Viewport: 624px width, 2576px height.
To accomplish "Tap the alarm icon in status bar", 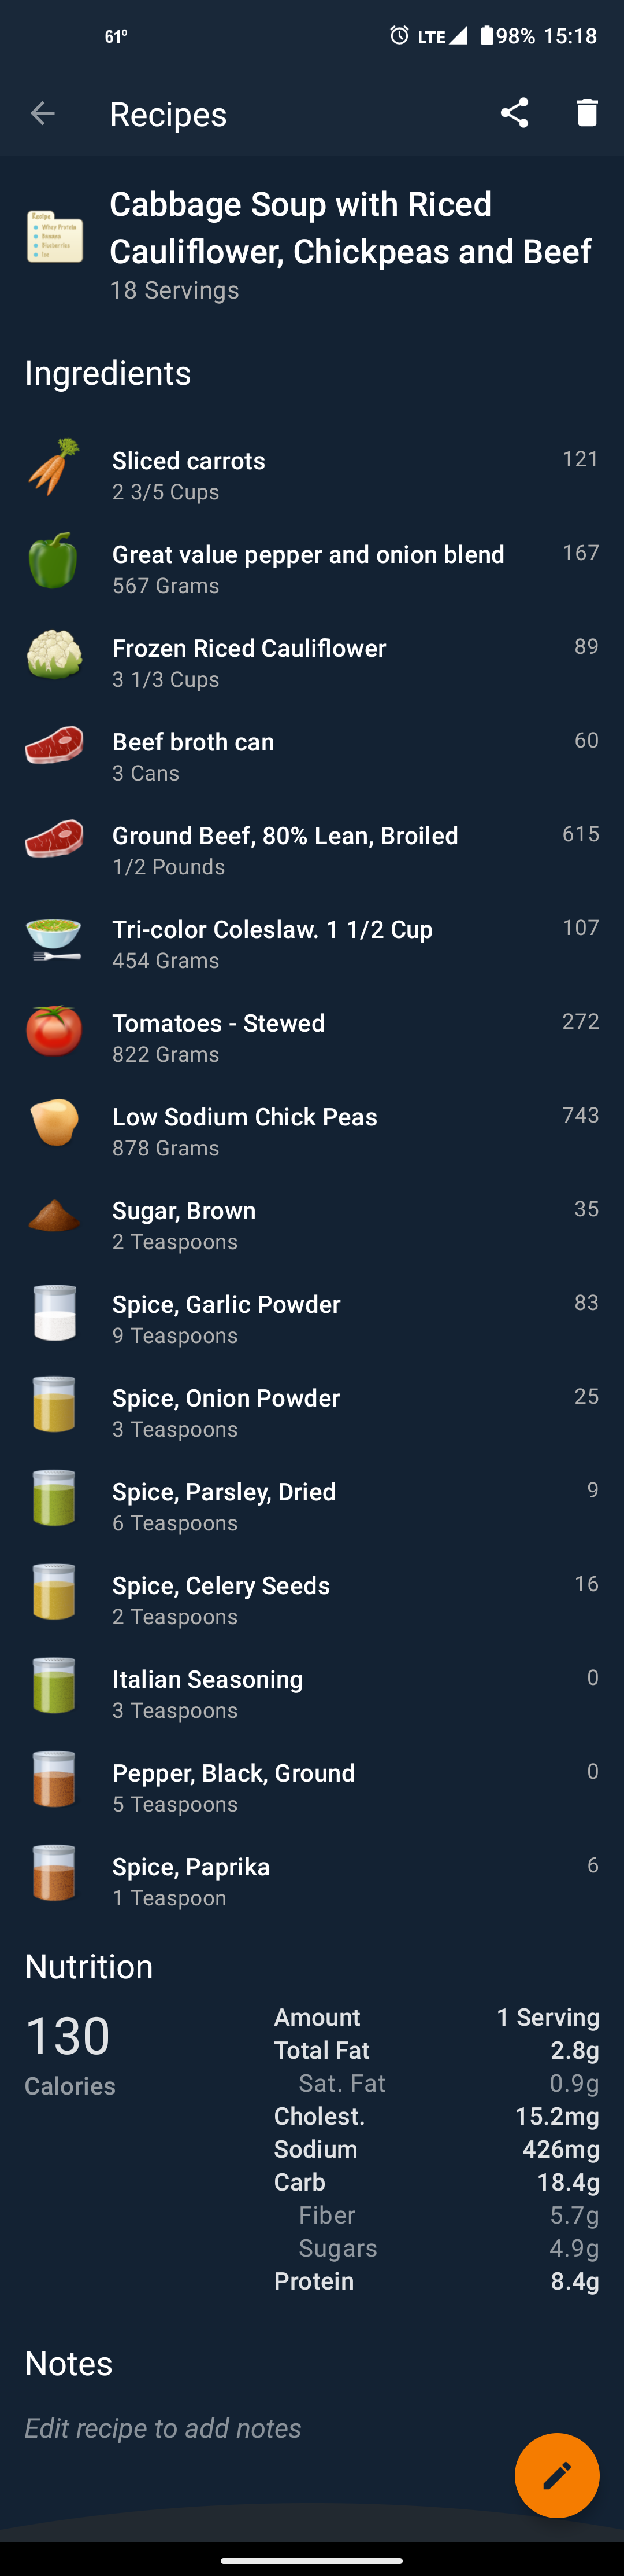I will tap(399, 36).
